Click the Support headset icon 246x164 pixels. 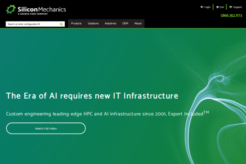231,7
